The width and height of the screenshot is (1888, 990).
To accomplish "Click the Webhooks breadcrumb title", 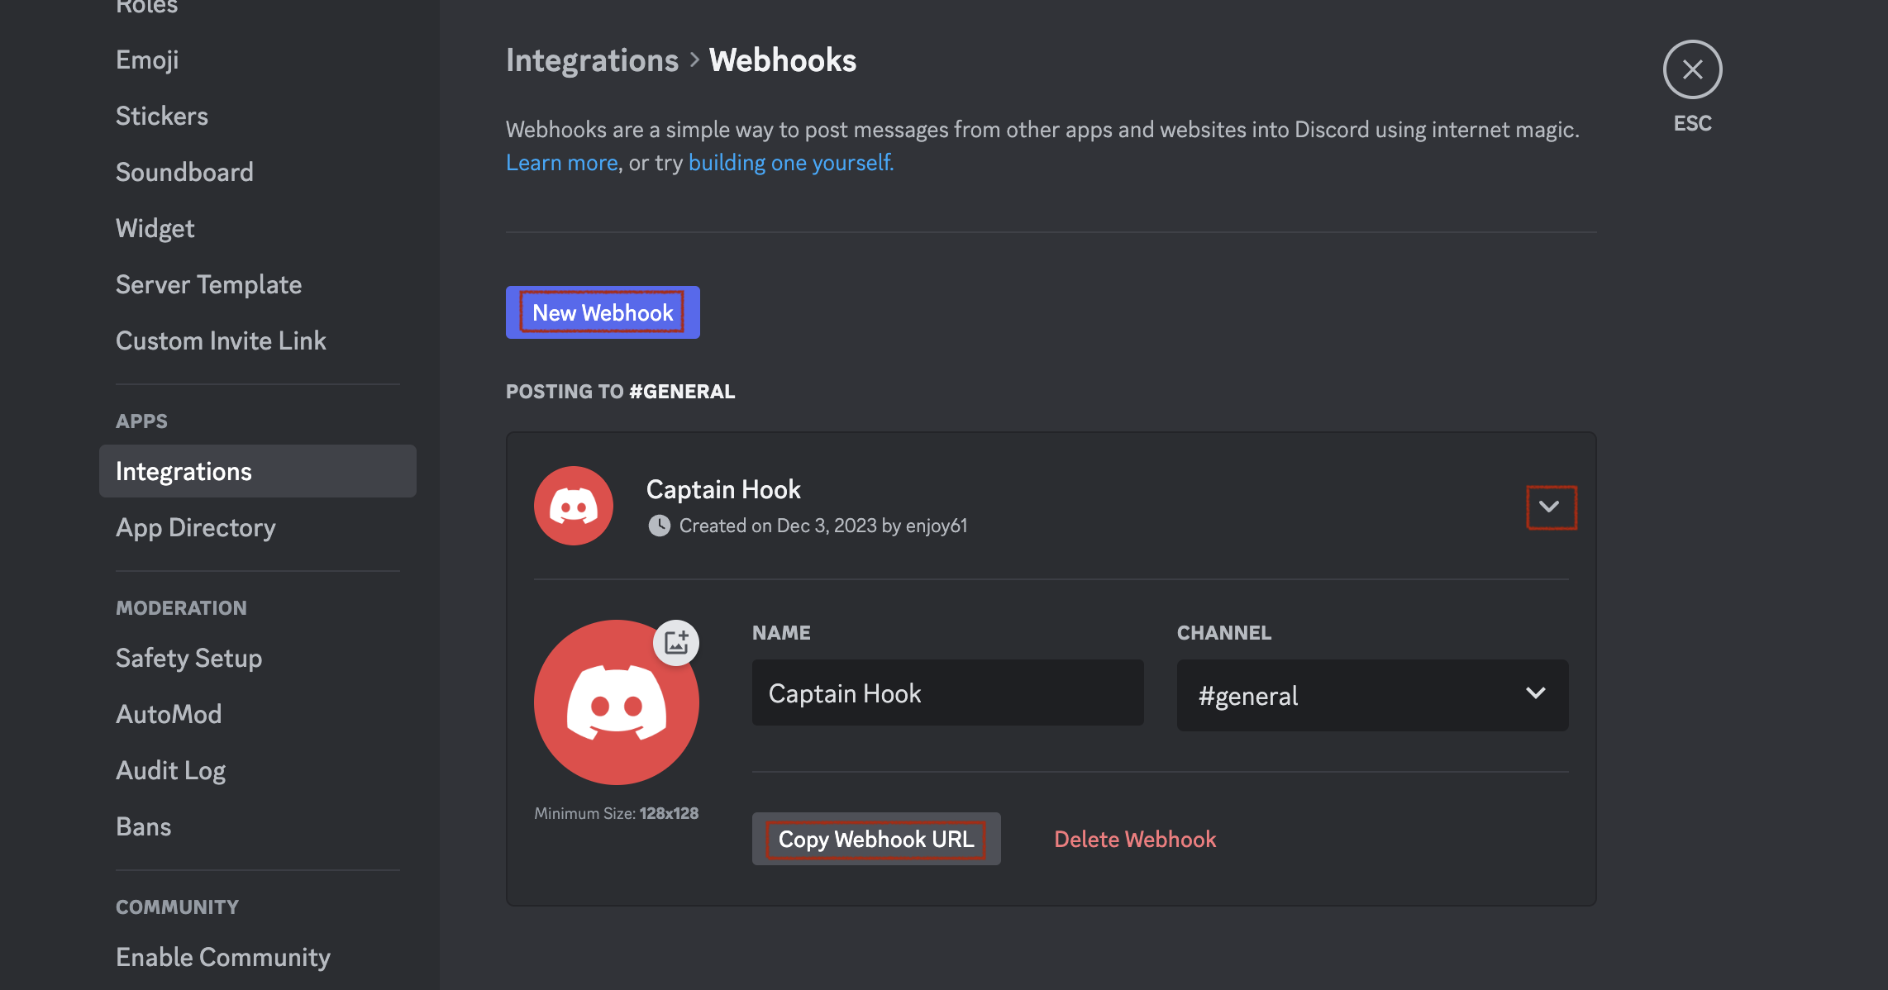I will (783, 60).
